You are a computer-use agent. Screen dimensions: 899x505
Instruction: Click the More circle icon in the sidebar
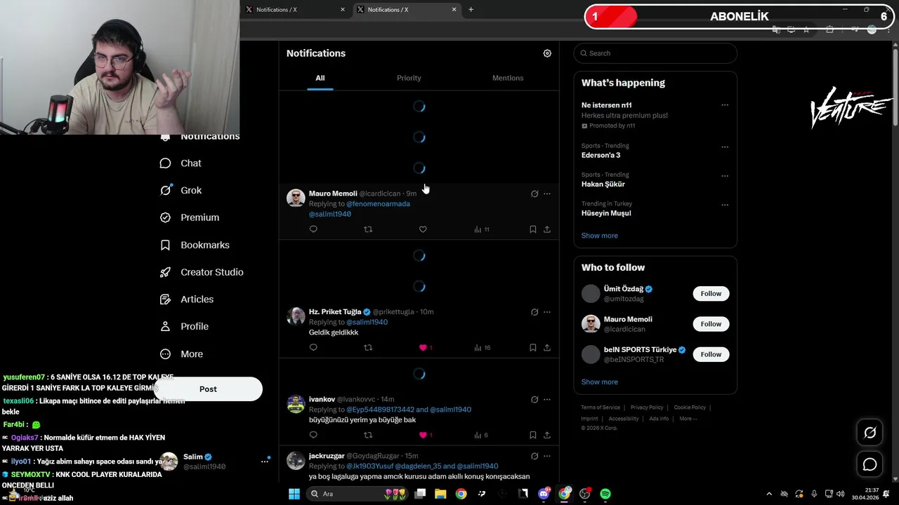pyautogui.click(x=166, y=354)
